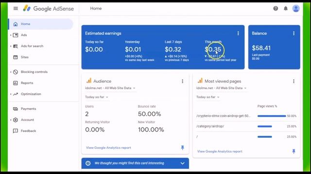Open the help question mark icon

coord(276,9)
